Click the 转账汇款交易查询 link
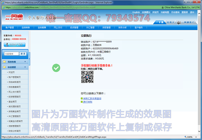The width and height of the screenshot is (202, 140). tap(92, 98)
